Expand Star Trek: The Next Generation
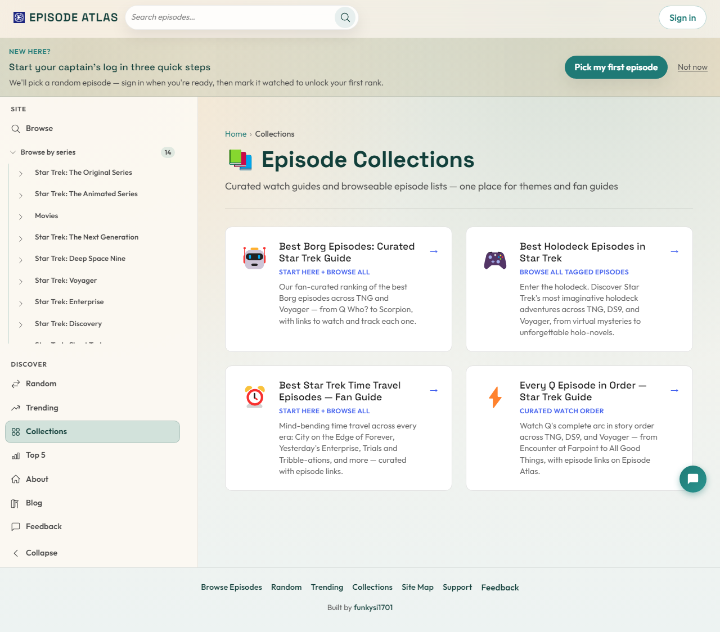The image size is (720, 632). (21, 238)
